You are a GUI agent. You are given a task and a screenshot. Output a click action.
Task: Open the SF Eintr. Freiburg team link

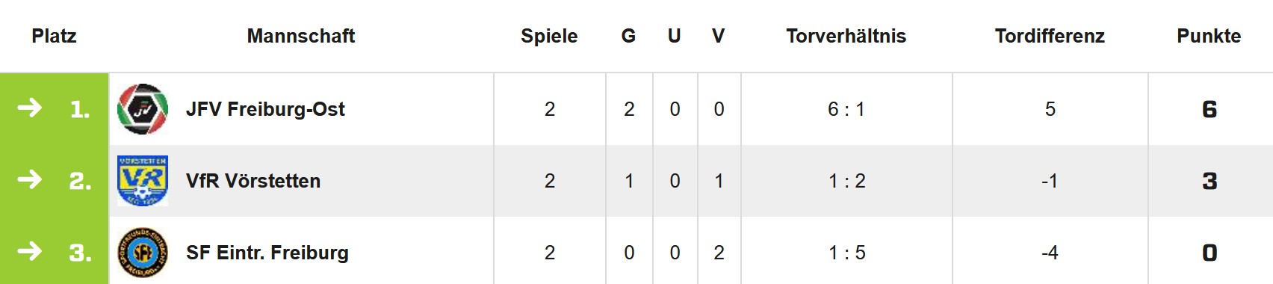[267, 253]
